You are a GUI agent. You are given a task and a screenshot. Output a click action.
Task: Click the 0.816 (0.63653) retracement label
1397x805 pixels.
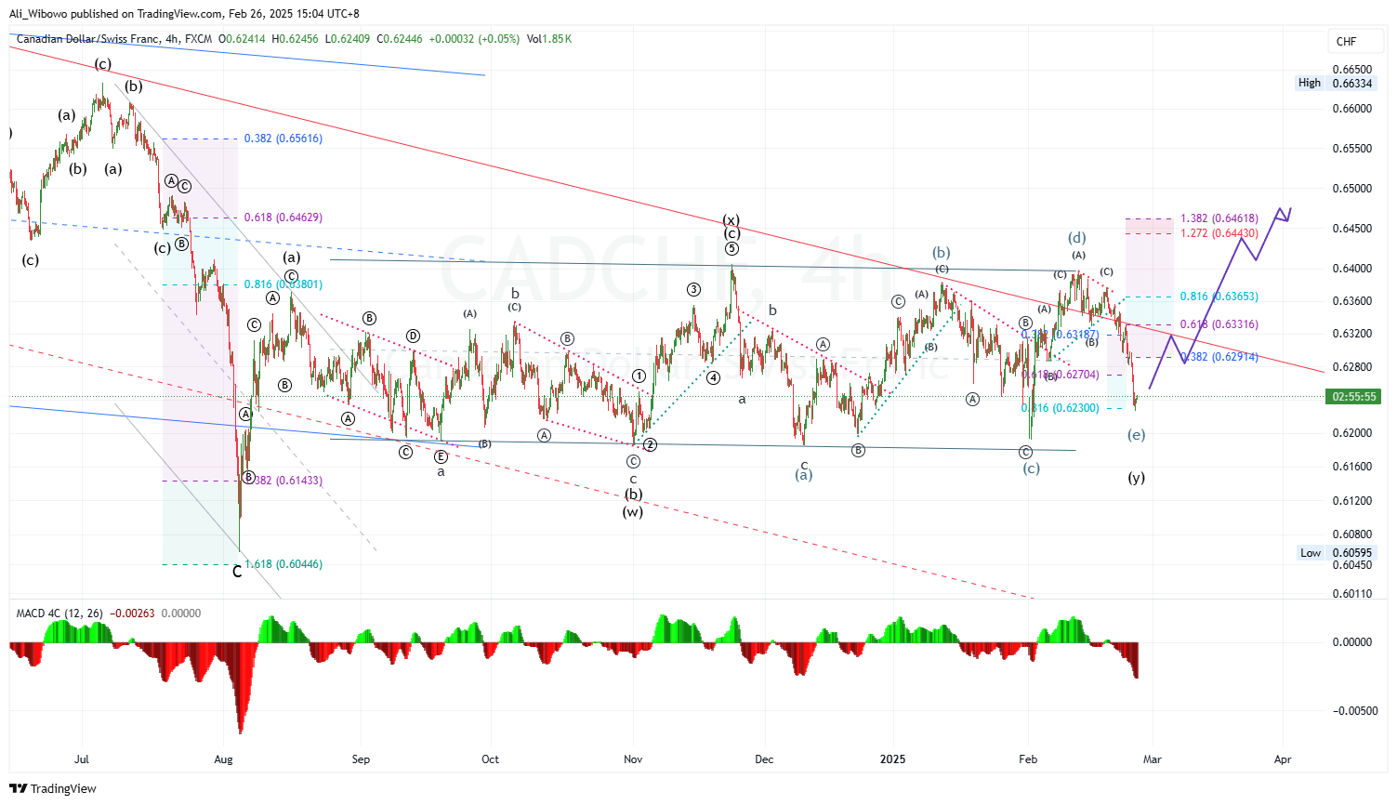1219,297
